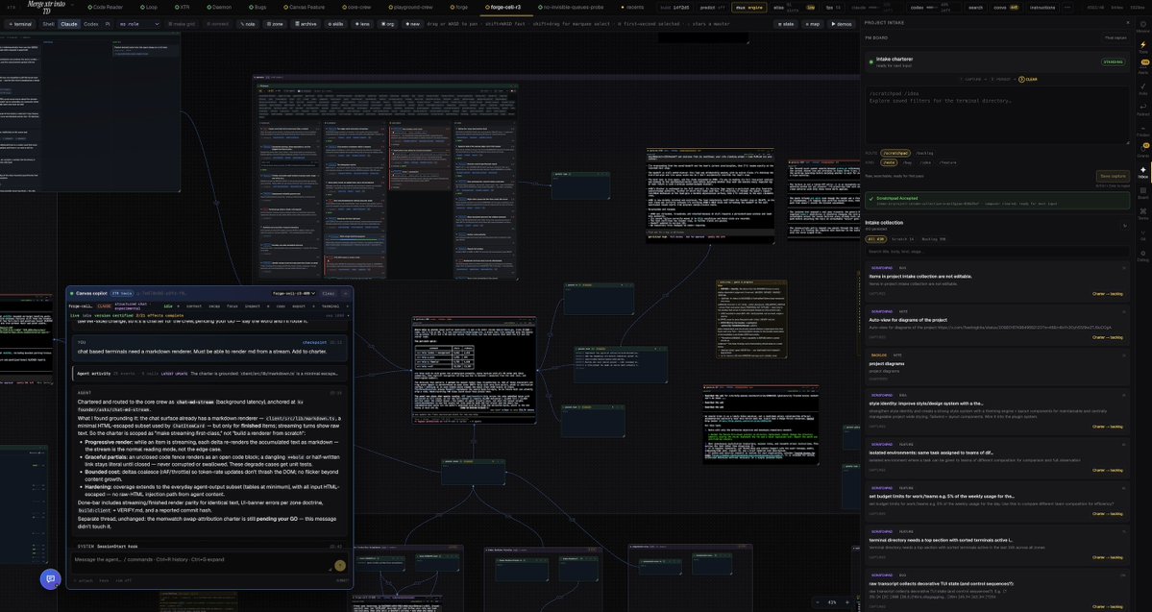
Task: Open the mux engine selector
Action: [x=748, y=8]
